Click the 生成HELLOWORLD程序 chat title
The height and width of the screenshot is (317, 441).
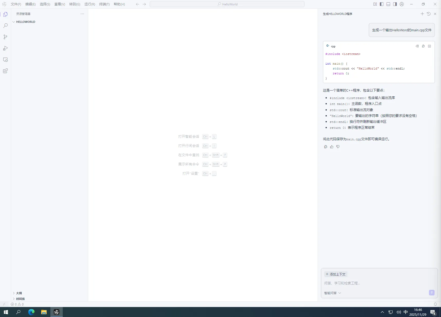pyautogui.click(x=337, y=14)
